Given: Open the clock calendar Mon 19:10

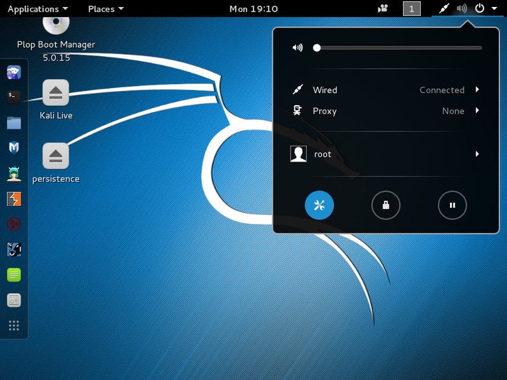Looking at the screenshot, I should [253, 9].
